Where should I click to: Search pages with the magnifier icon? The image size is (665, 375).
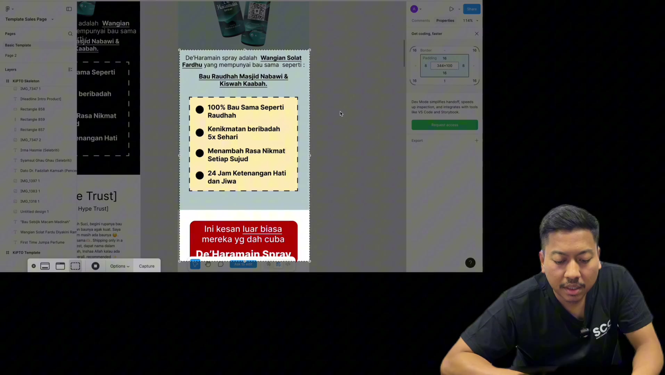pos(70,34)
